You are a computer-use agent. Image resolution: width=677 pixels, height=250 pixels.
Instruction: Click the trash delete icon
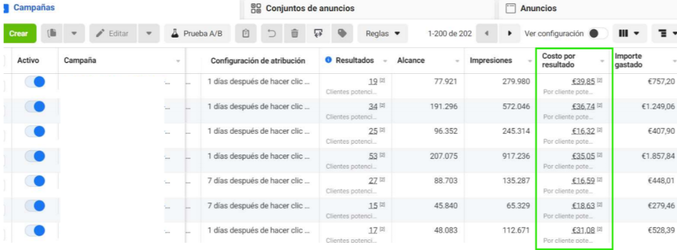pyautogui.click(x=295, y=33)
